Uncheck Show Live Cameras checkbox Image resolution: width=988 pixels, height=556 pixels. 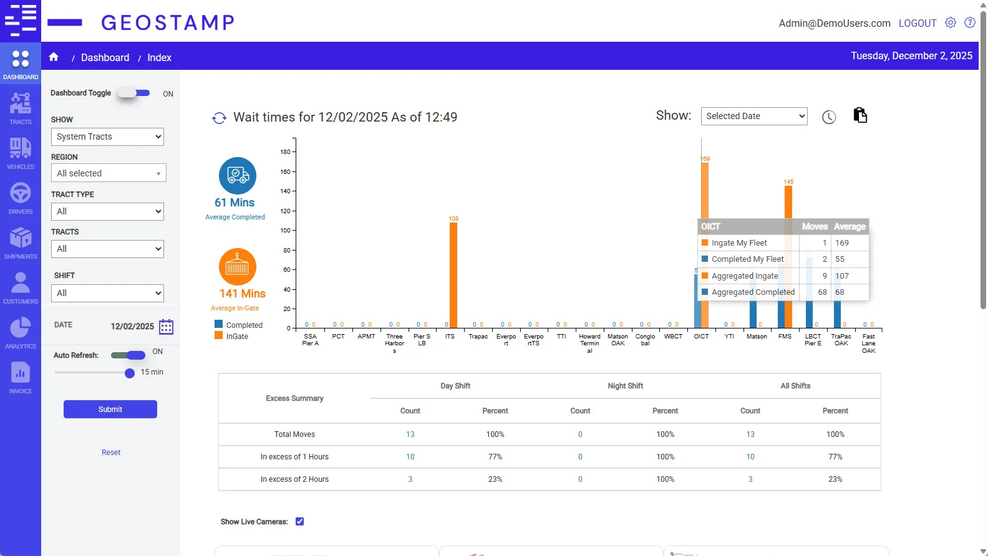point(299,522)
